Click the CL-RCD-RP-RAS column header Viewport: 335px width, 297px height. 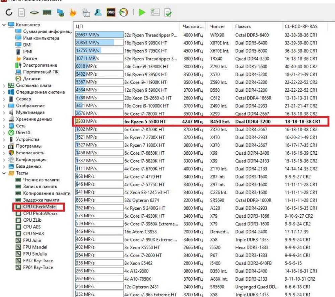coord(301,26)
